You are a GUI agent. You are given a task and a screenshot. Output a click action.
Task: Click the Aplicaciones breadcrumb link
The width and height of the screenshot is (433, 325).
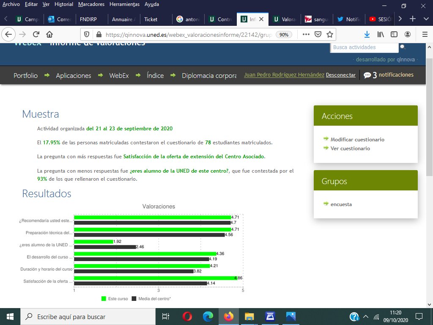coord(74,75)
